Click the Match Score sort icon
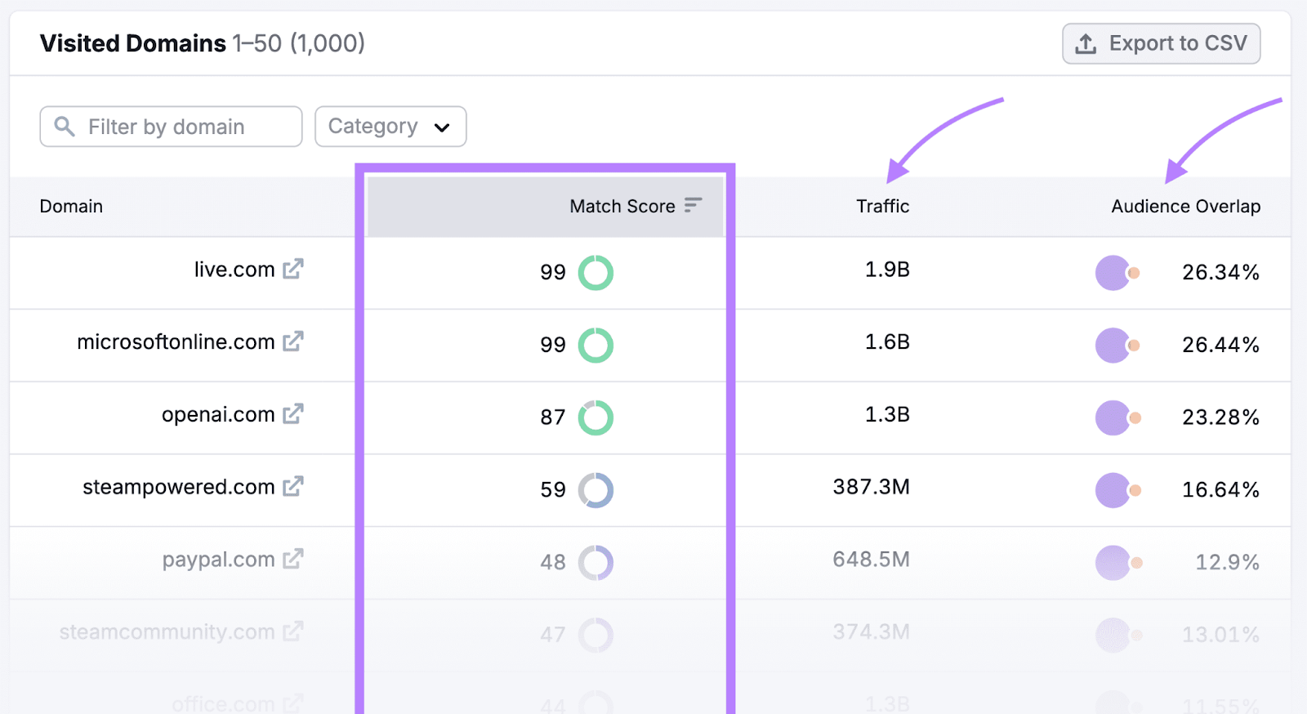Screen dimensions: 1307x714 [x=693, y=205]
